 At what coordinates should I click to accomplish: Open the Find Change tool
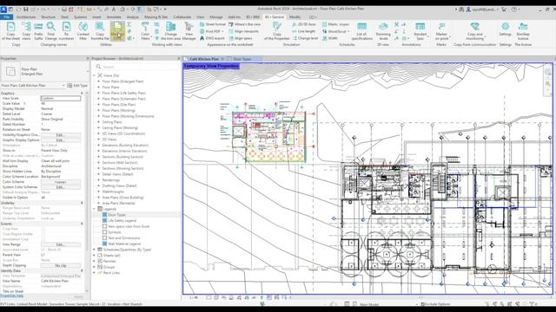coord(50,31)
